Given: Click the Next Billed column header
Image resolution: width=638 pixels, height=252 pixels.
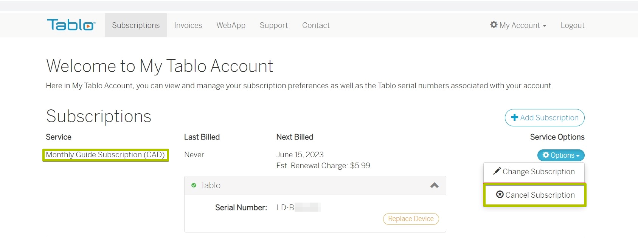Looking at the screenshot, I should point(295,137).
